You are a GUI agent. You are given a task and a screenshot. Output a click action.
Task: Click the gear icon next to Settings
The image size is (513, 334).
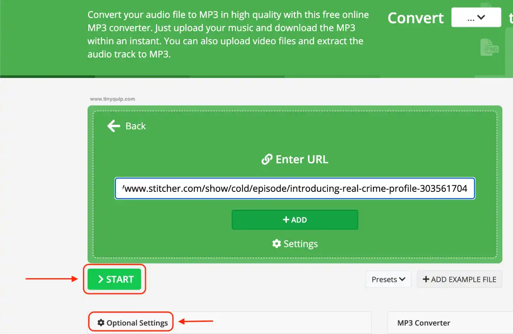tap(276, 243)
